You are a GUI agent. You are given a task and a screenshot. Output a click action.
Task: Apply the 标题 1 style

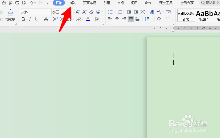pos(204,15)
